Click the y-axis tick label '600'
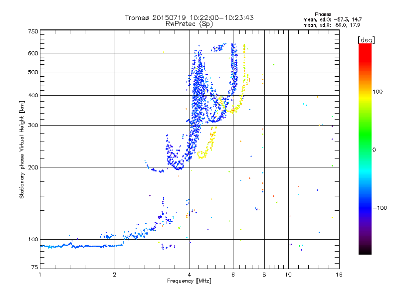The width and height of the screenshot is (399, 299). (x=33, y=53)
